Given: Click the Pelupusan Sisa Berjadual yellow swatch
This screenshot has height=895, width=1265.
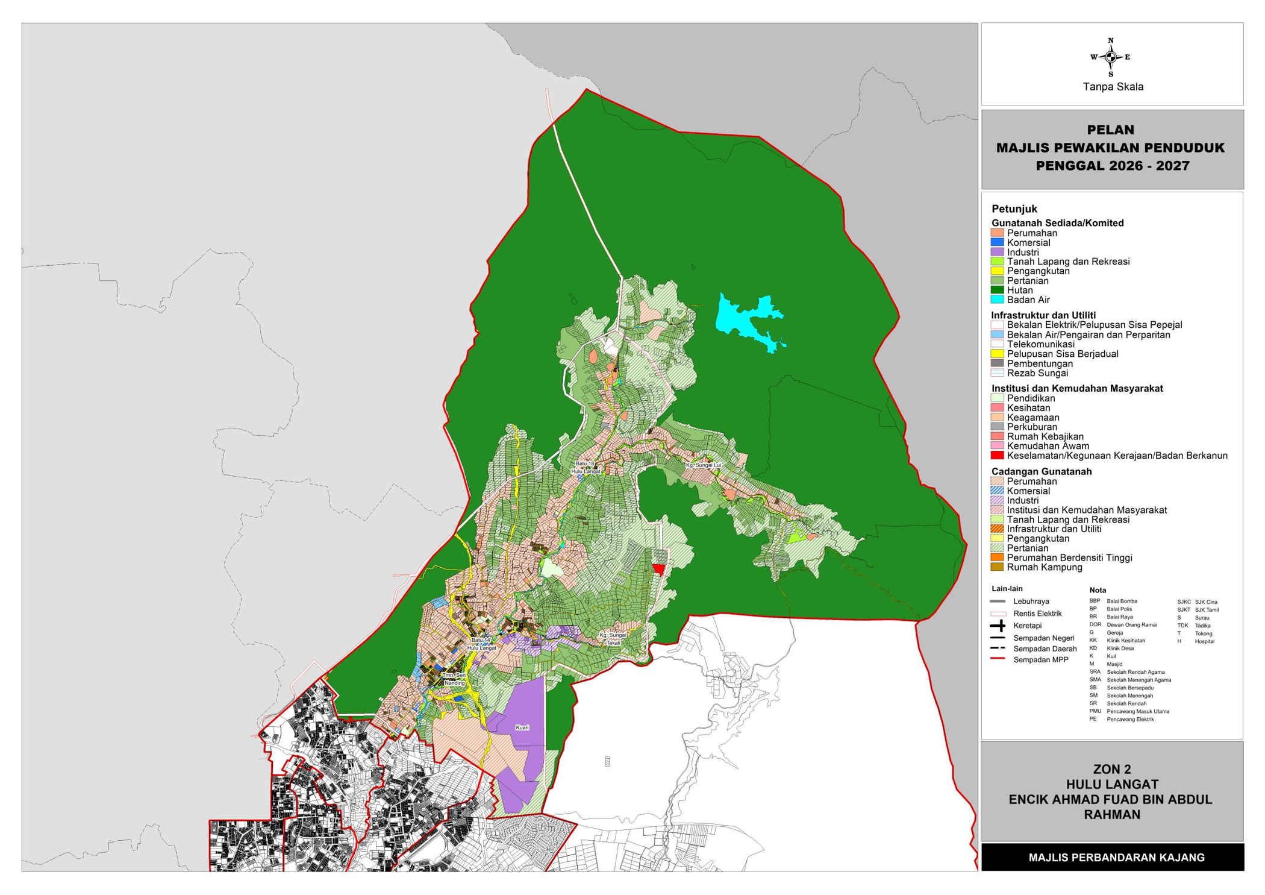Looking at the screenshot, I should (998, 354).
